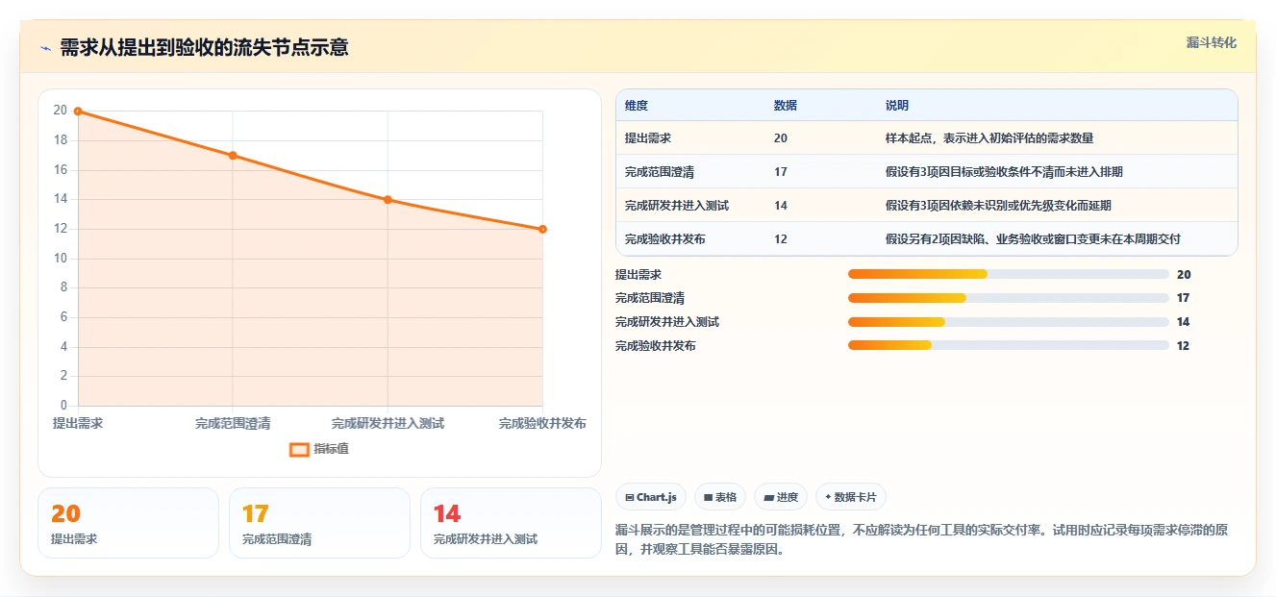1276x597 pixels.
Task: Click the lightning icon beside the title
Action: (x=45, y=48)
